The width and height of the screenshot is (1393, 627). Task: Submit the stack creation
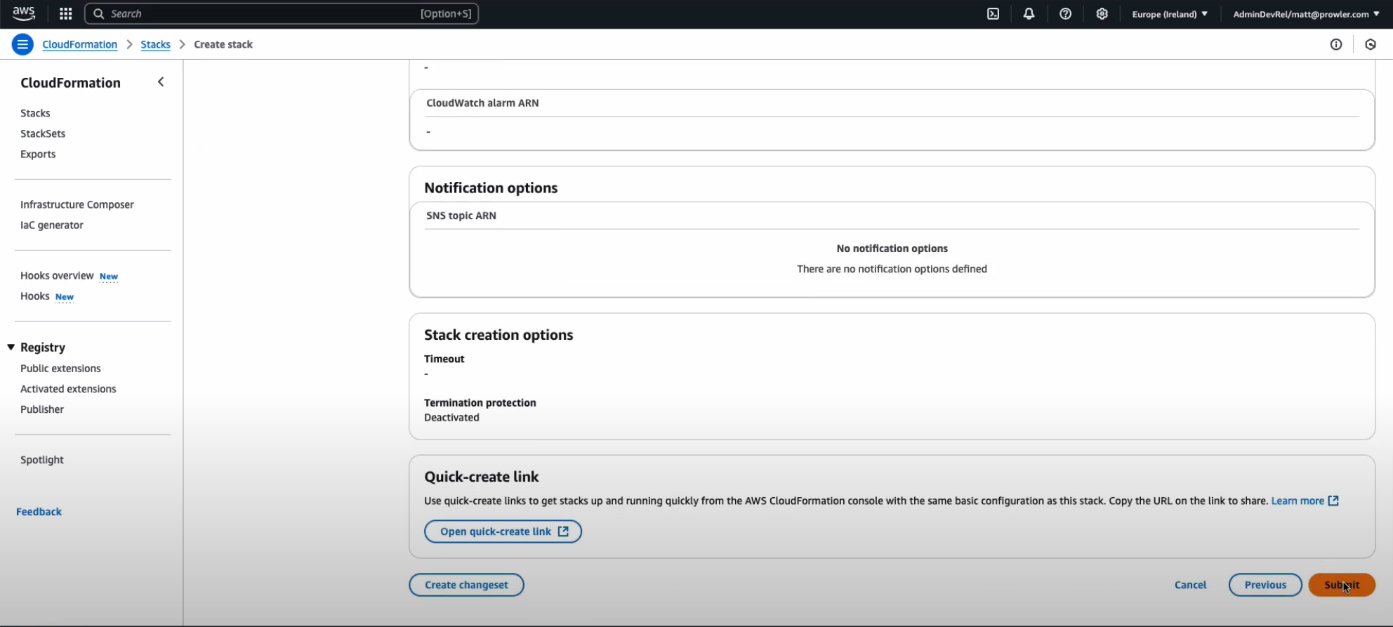click(1342, 585)
